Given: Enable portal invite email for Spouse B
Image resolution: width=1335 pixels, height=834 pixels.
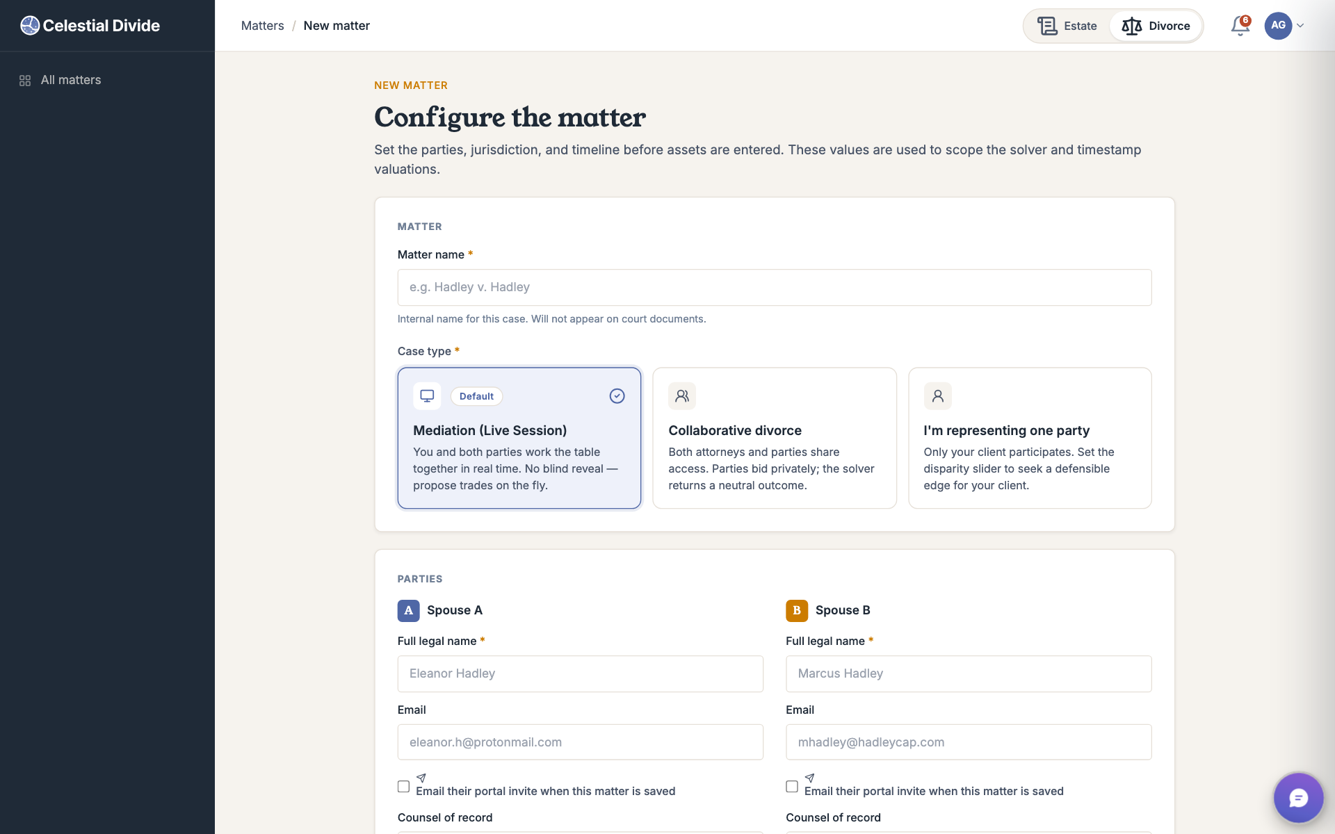Looking at the screenshot, I should (792, 786).
